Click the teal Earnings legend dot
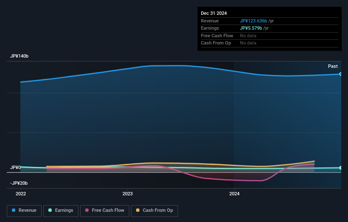Screen dimensions: 348x222 pos(50,210)
